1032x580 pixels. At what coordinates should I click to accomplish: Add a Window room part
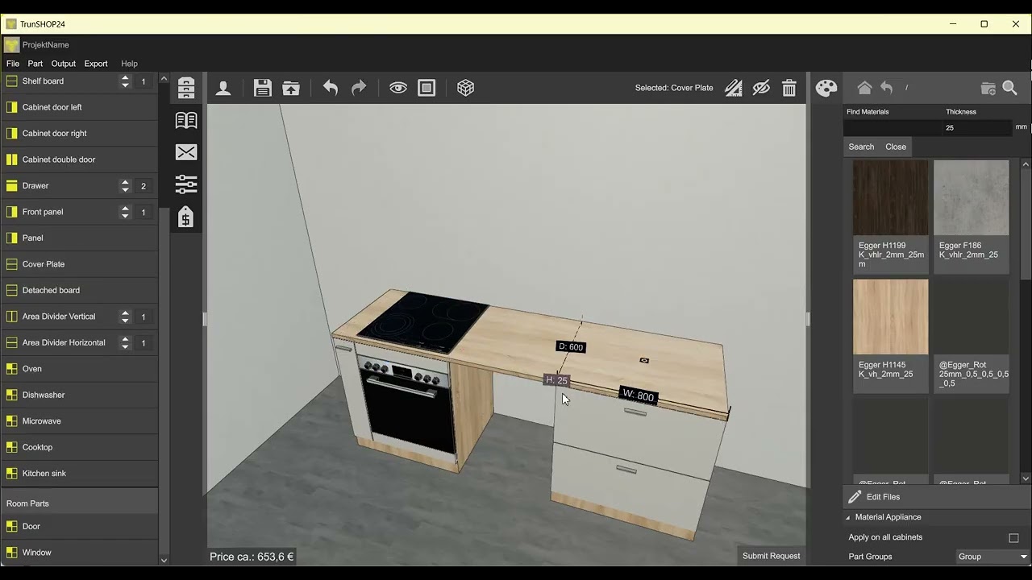coord(79,553)
